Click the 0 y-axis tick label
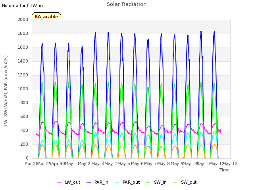Screen dimensions: 254x190 (27, 158)
